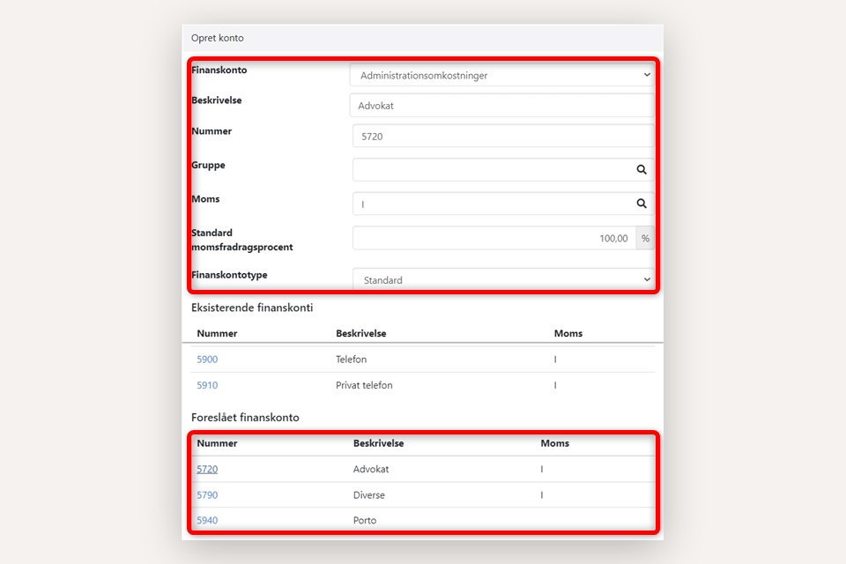The width and height of the screenshot is (846, 564).
Task: Open the Finanskonto dropdown
Action: click(502, 76)
